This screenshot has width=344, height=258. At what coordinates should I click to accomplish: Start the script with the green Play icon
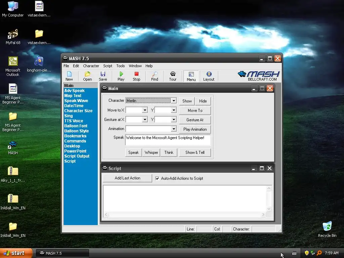[x=121, y=76]
